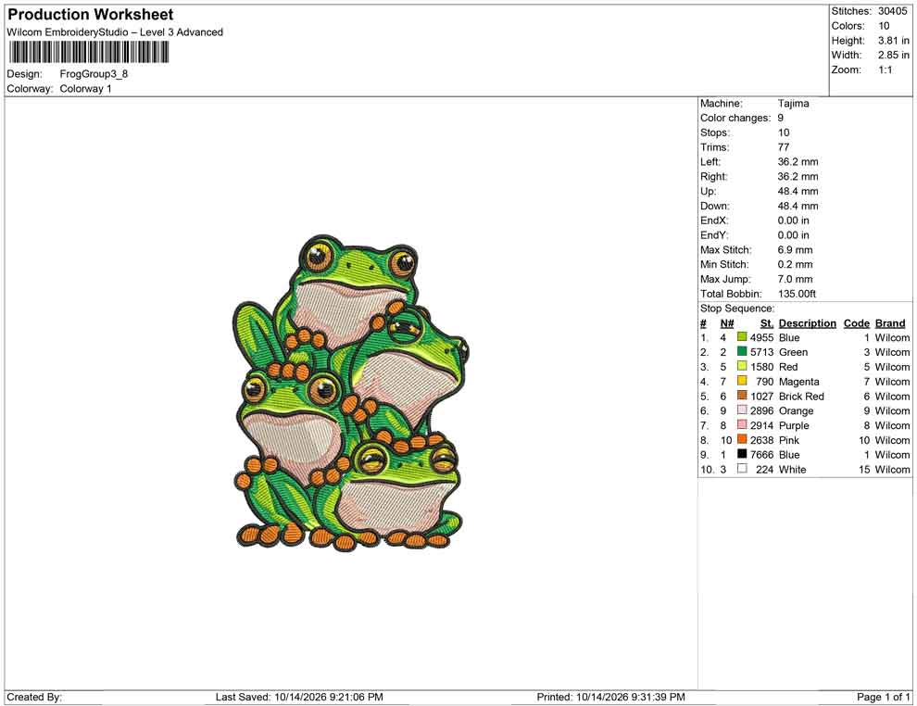Select the total stitches value 30405
Viewport: 917px width, 706px height.
[x=892, y=11]
